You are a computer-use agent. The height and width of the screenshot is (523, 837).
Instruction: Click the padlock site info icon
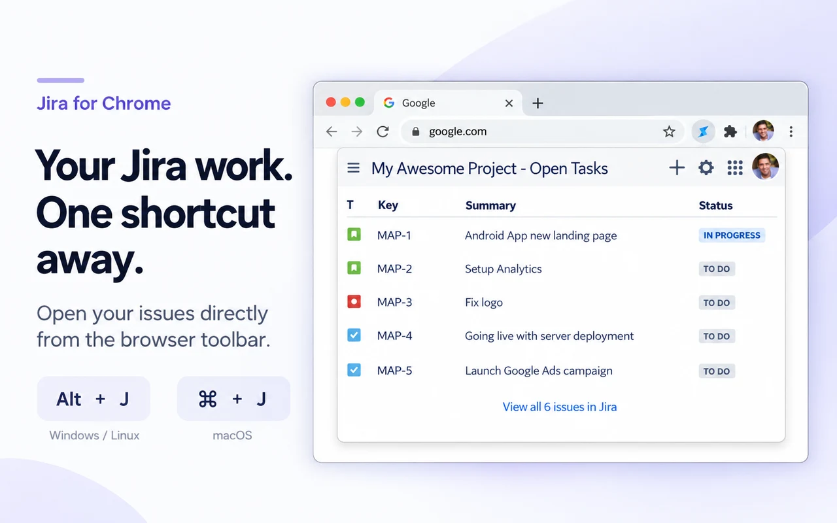pyautogui.click(x=415, y=131)
